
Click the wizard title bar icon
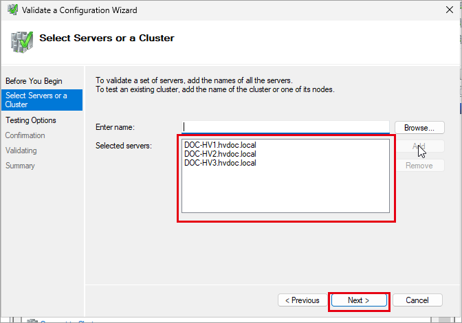pos(12,10)
